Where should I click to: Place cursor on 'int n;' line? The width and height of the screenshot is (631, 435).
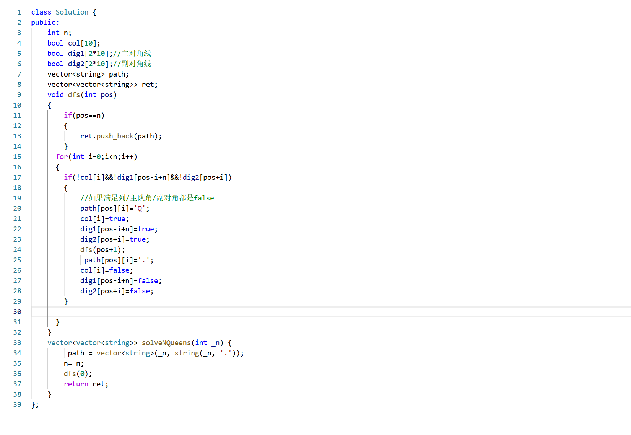coord(59,33)
